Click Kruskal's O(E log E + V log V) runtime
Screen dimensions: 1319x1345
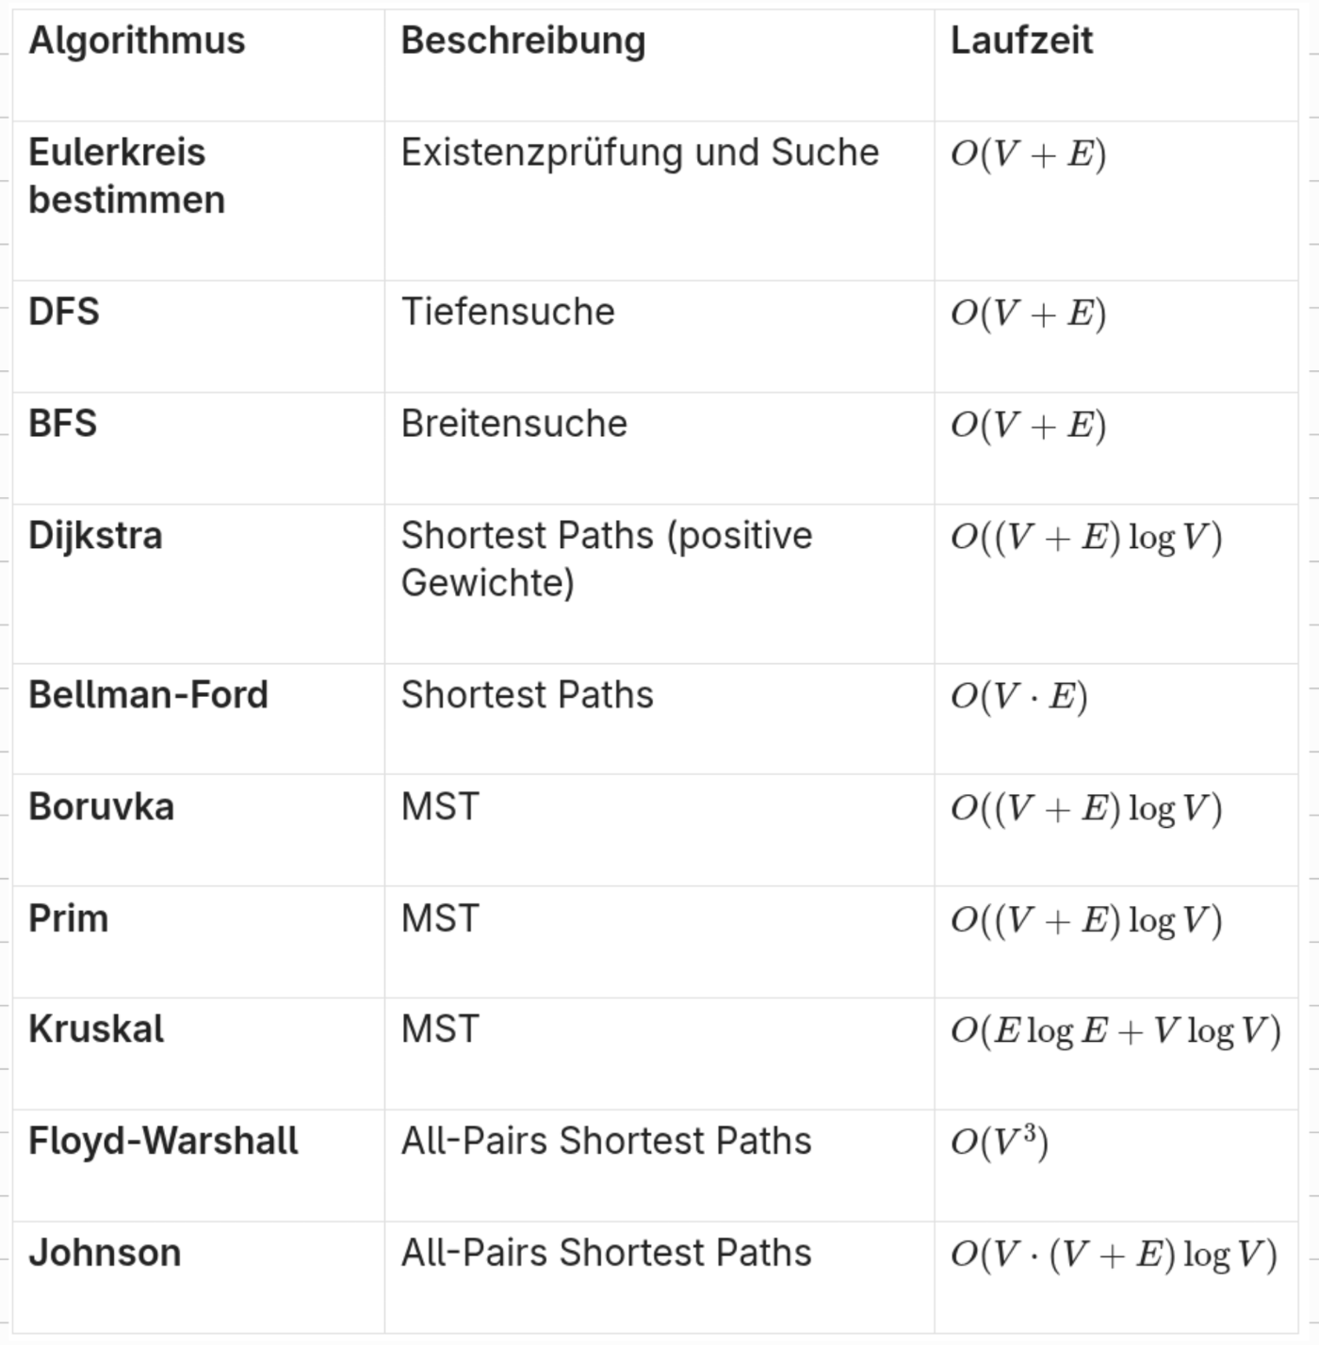[1115, 1031]
